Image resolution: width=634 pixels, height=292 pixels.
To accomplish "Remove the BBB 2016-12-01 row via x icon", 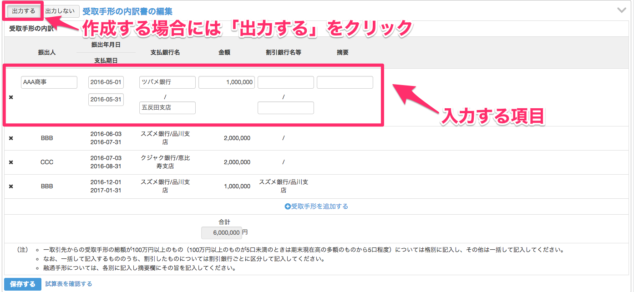I will [x=11, y=186].
